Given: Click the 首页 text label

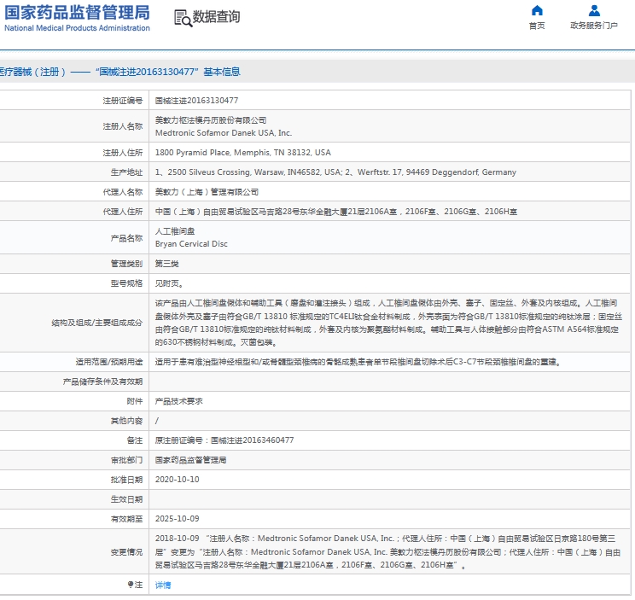Looking at the screenshot, I should (537, 26).
